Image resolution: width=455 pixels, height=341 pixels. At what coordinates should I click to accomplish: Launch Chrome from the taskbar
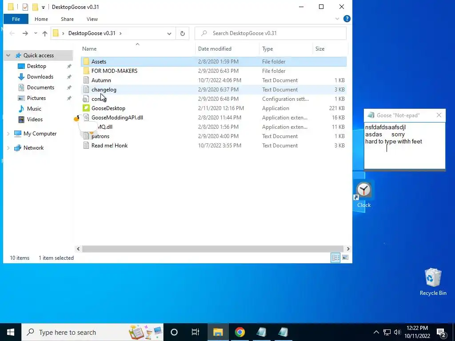[x=239, y=332]
